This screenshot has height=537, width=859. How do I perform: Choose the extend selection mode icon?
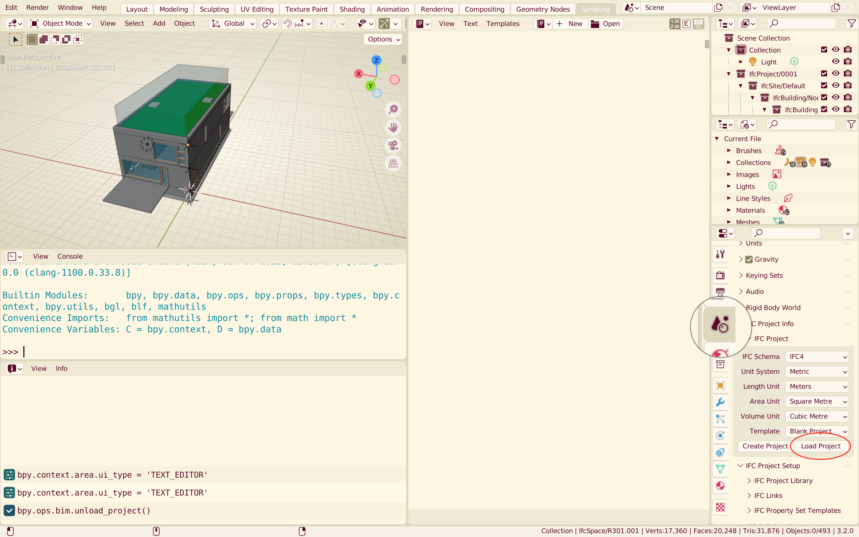click(44, 39)
